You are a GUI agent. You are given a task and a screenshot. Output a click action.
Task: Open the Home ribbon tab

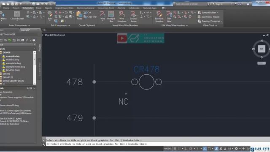[6, 8]
